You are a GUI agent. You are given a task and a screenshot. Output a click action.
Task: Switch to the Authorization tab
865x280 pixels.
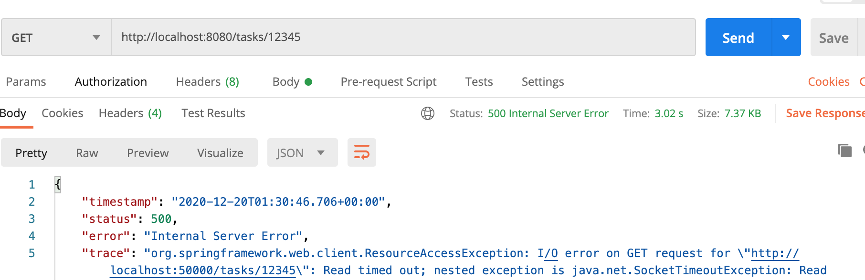point(111,82)
